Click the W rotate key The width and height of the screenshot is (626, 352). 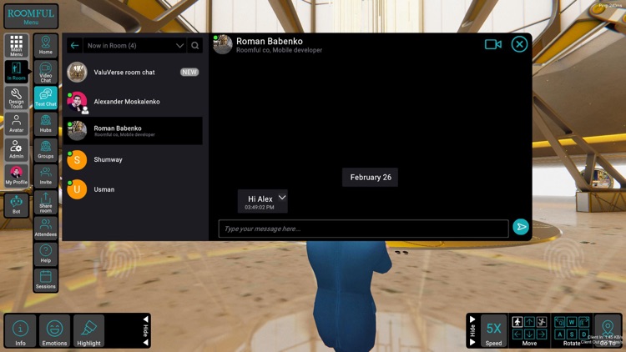pyautogui.click(x=572, y=322)
